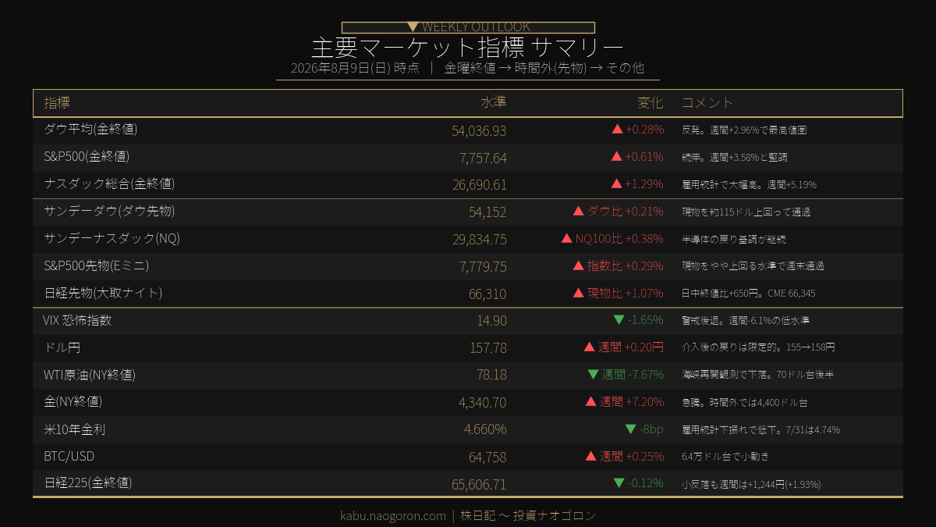Viewport: 936px width, 527px height.
Task: Click the gold triangle before WEEKLY OUTLOOK
Action: click(x=413, y=27)
